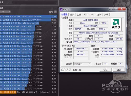Click the 认证 button
Image resolution: width=131 pixels, height=96 pixels.
tap(106, 70)
